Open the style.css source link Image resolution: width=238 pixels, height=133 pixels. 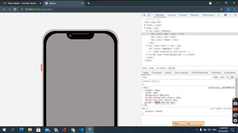pyautogui.click(x=221, y=88)
